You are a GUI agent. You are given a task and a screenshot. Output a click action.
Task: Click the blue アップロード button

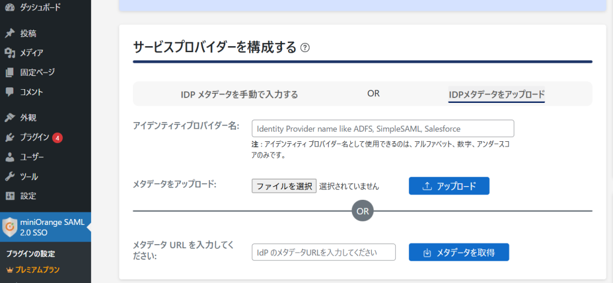[449, 186]
